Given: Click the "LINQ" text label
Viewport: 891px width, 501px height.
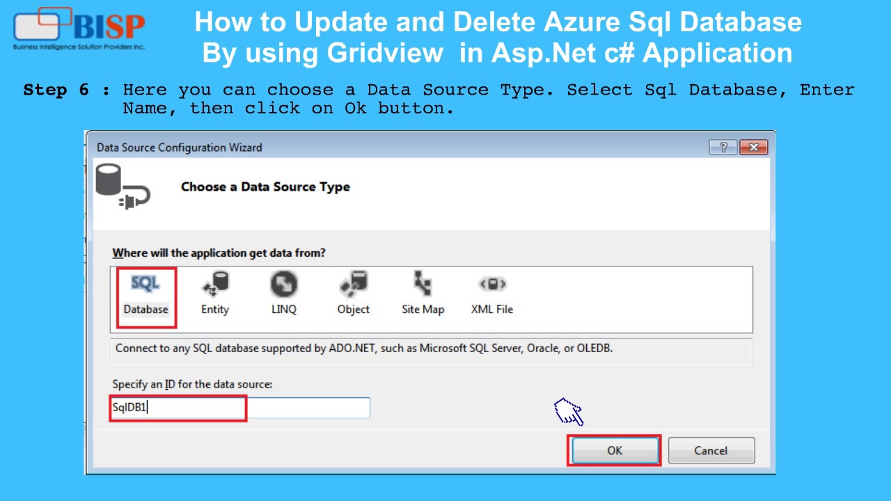Looking at the screenshot, I should (x=284, y=310).
